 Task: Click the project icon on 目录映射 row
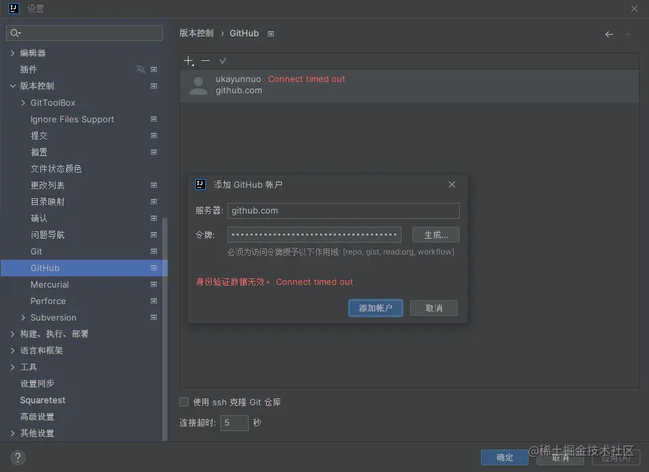153,202
